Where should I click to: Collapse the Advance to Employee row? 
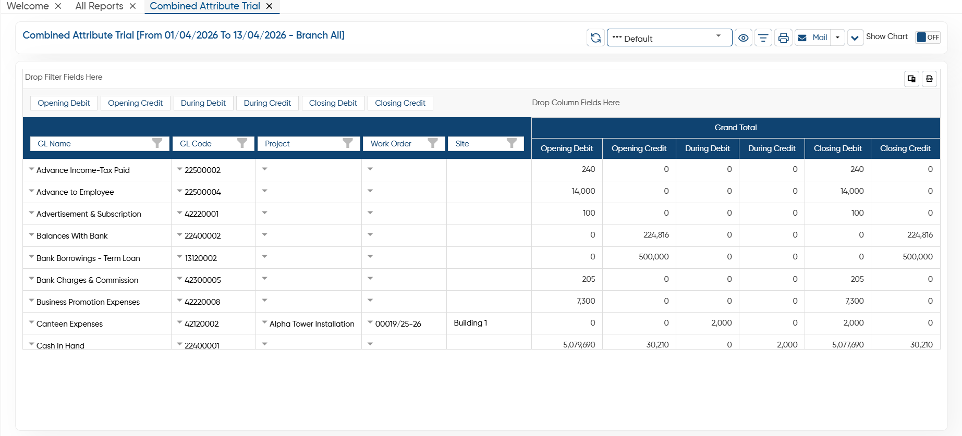[x=31, y=191]
